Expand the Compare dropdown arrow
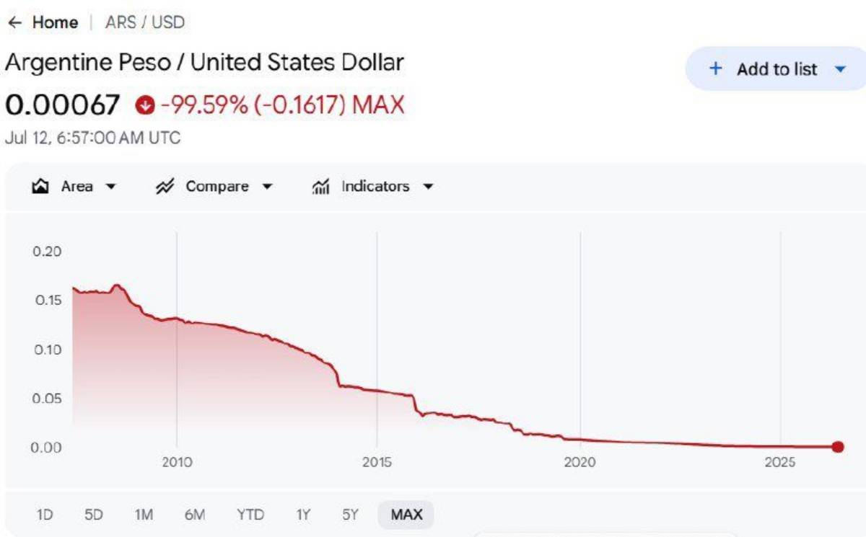 pos(267,187)
